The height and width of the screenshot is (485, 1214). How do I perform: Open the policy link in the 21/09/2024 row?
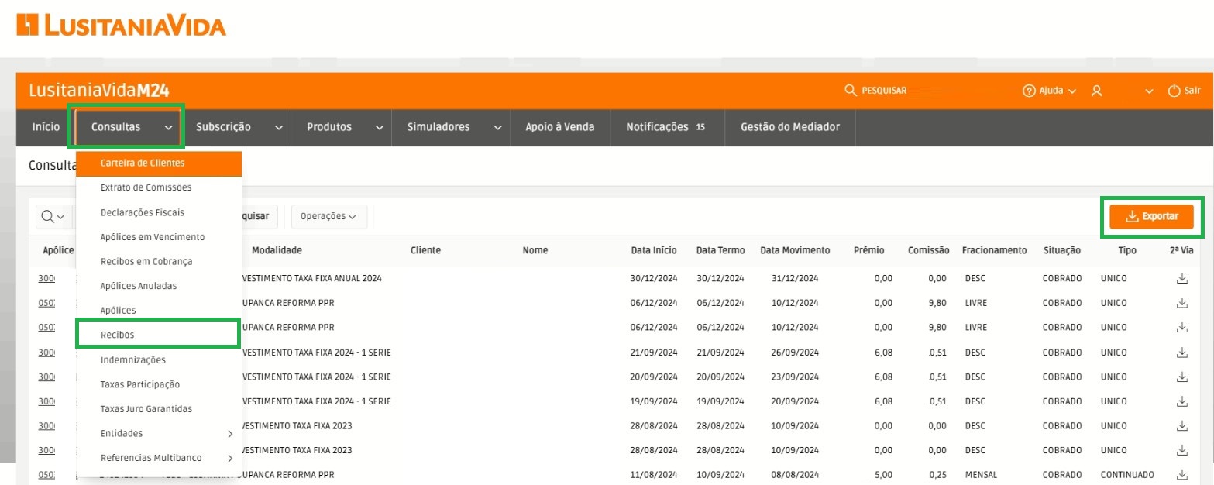click(x=46, y=353)
